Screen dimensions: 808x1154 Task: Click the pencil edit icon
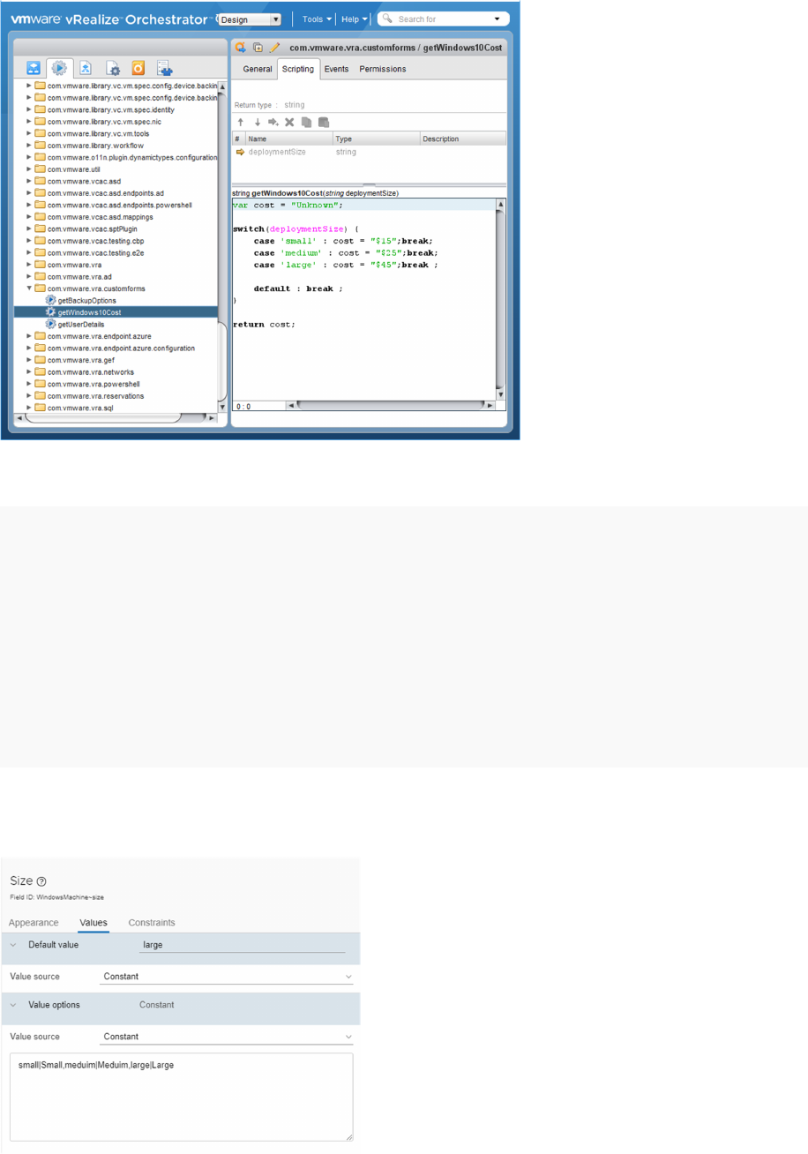(x=274, y=47)
